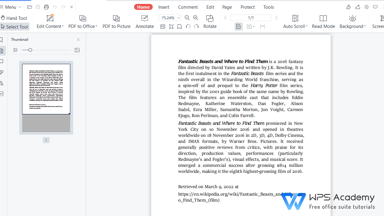
Task: Click the share arrow icon
Action: click(x=358, y=7)
